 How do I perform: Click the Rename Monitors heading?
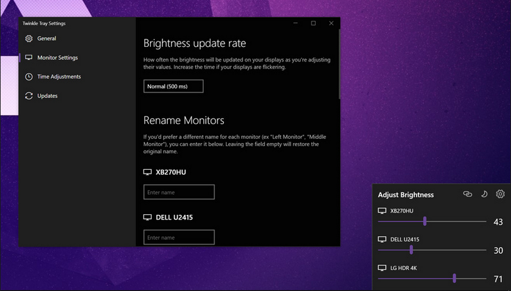tap(184, 120)
